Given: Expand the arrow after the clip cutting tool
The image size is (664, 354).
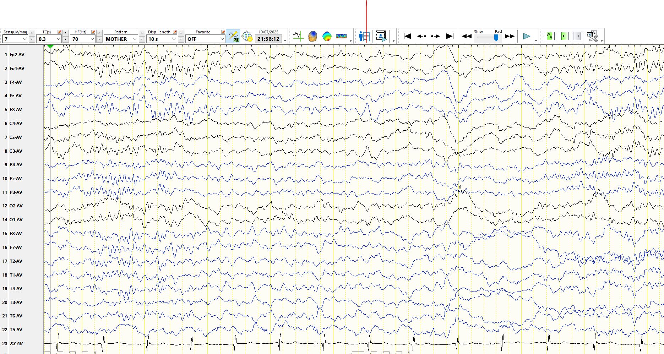Looking at the screenshot, I should pyautogui.click(x=602, y=41).
